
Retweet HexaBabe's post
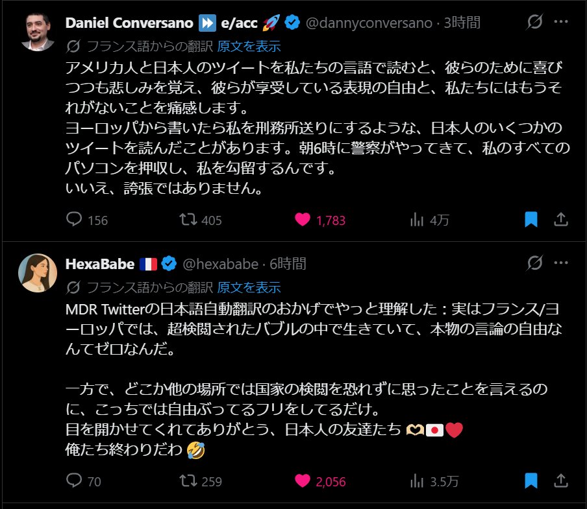188,481
